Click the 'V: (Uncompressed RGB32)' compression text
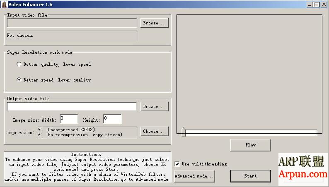 [x=67, y=129]
